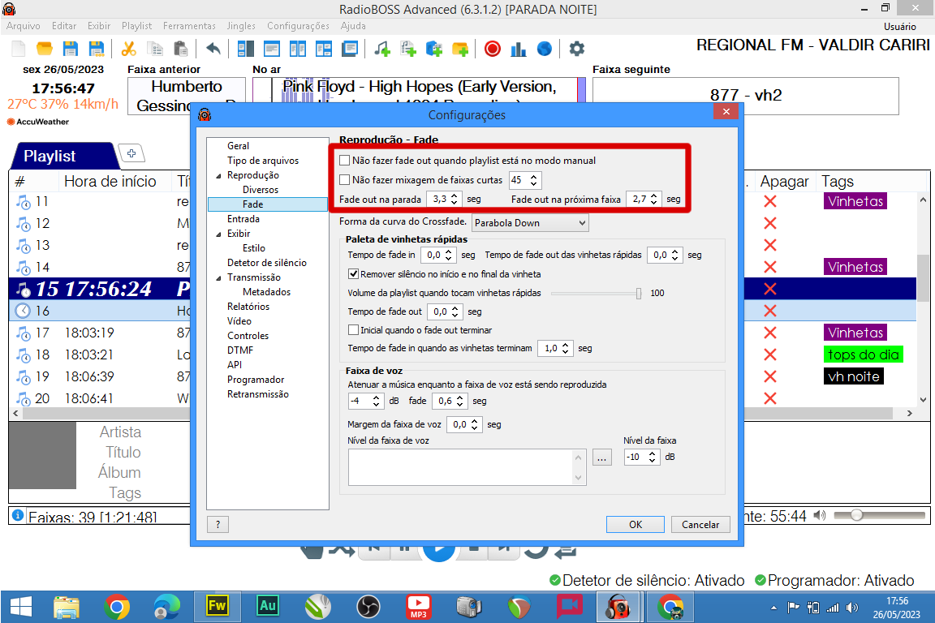Delete playlist track 19 with red X
935x623 pixels.
769,376
